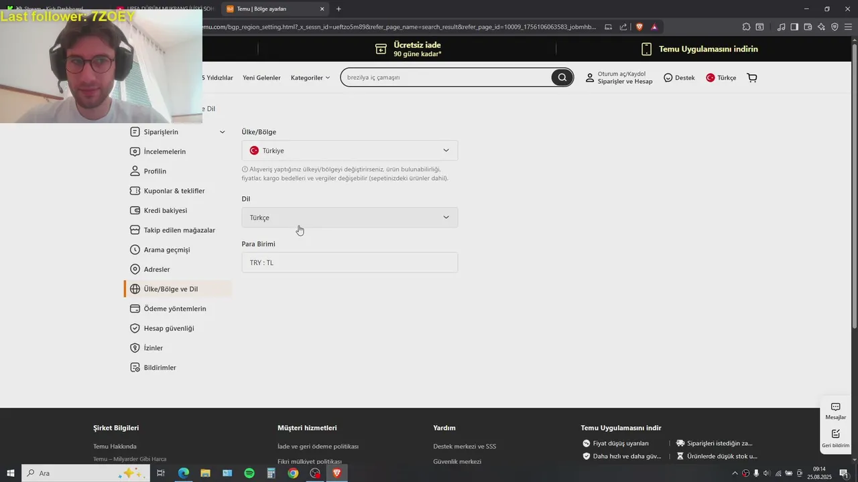Open the browser hamburger main menu
Screen dimensions: 858x482
[x=848, y=27]
